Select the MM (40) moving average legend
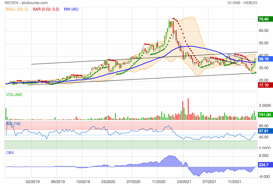Image resolution: width=273 pixels, height=185 pixels. coord(71,9)
